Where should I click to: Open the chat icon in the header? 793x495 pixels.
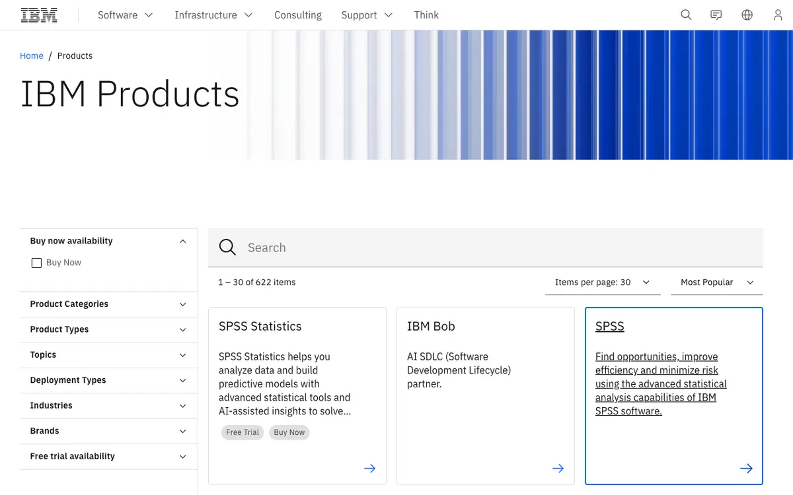716,15
